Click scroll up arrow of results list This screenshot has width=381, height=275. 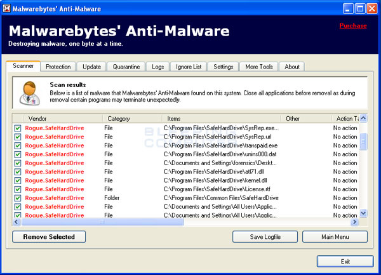coord(363,118)
